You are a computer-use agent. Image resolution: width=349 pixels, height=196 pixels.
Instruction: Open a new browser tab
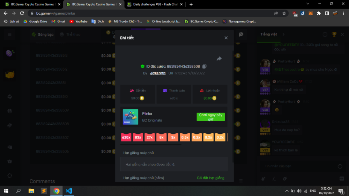pos(191,4)
